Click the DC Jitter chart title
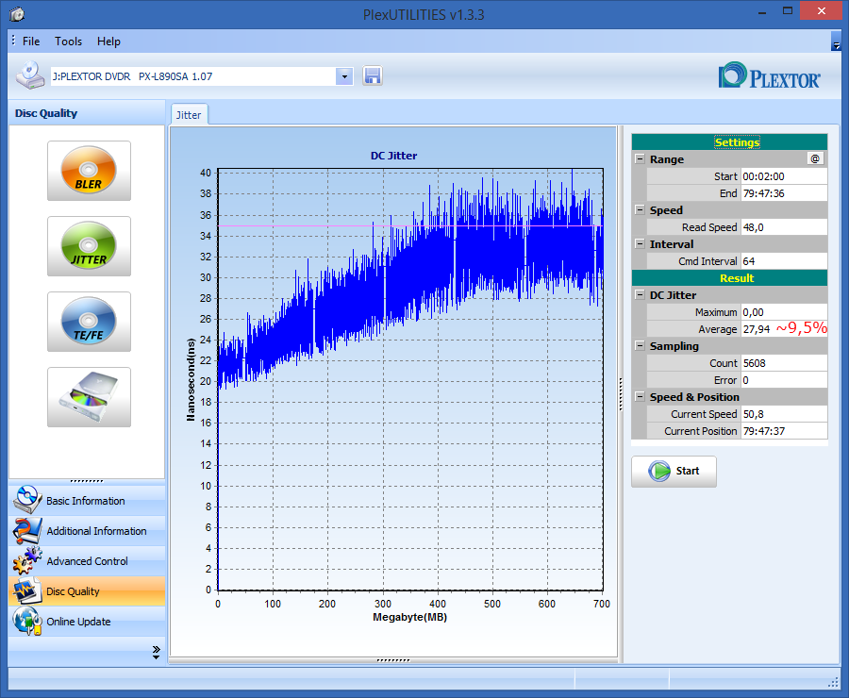This screenshot has height=698, width=849. [x=393, y=156]
